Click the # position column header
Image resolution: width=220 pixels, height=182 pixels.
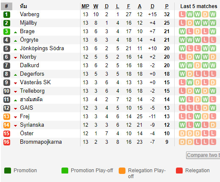point(6,6)
